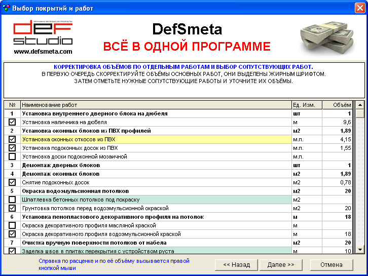Image resolution: width=368 pixels, height=276 pixels.
Task: Uncheck 'Установка оконных откосов из ПВХ' checkbox
Action: (12, 139)
